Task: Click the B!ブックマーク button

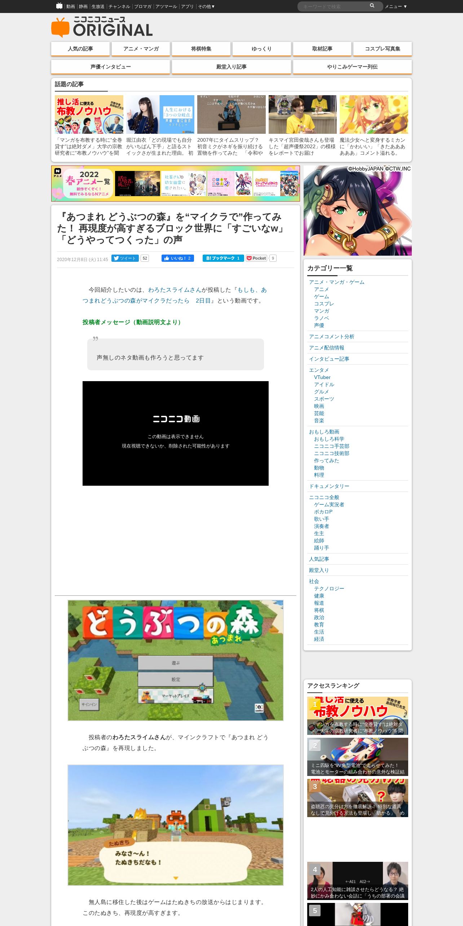Action: pos(223,258)
